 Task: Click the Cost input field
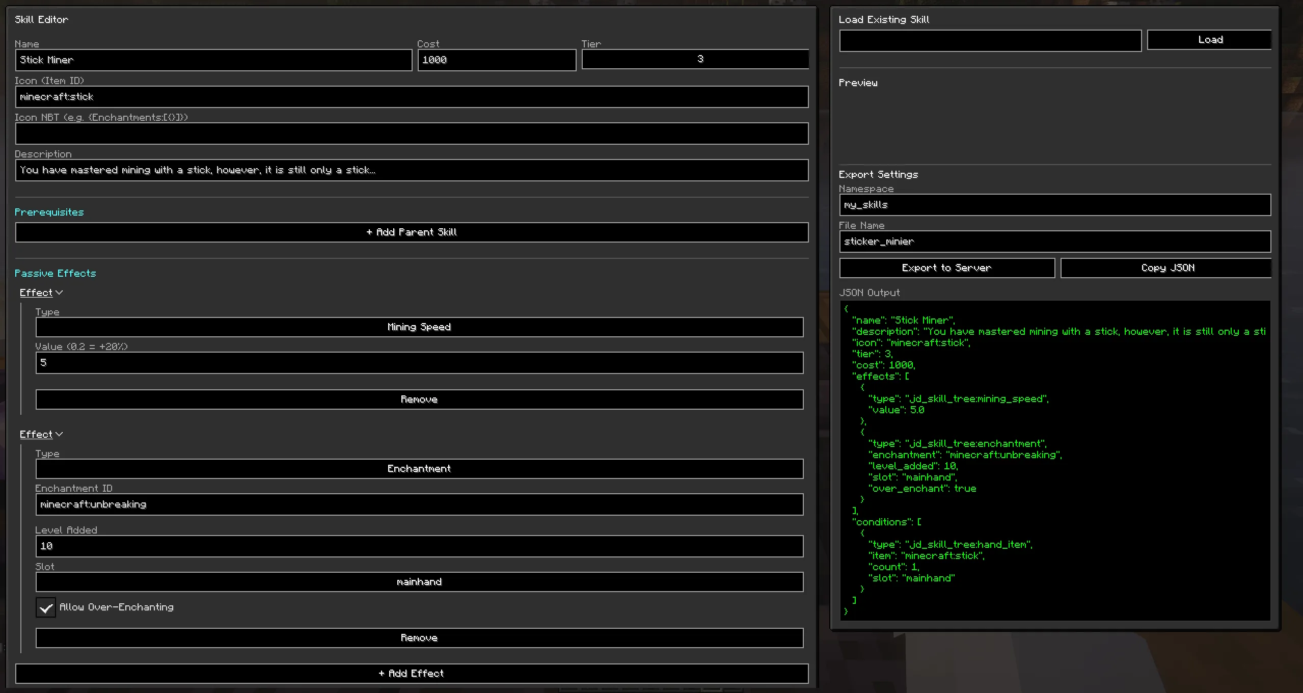point(496,60)
